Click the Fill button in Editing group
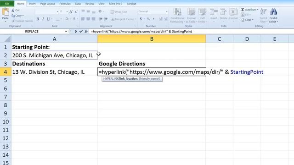 (x=245, y=15)
